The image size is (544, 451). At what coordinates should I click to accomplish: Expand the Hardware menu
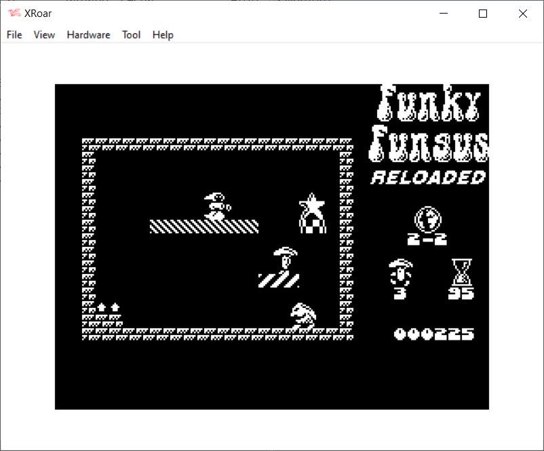click(x=88, y=35)
